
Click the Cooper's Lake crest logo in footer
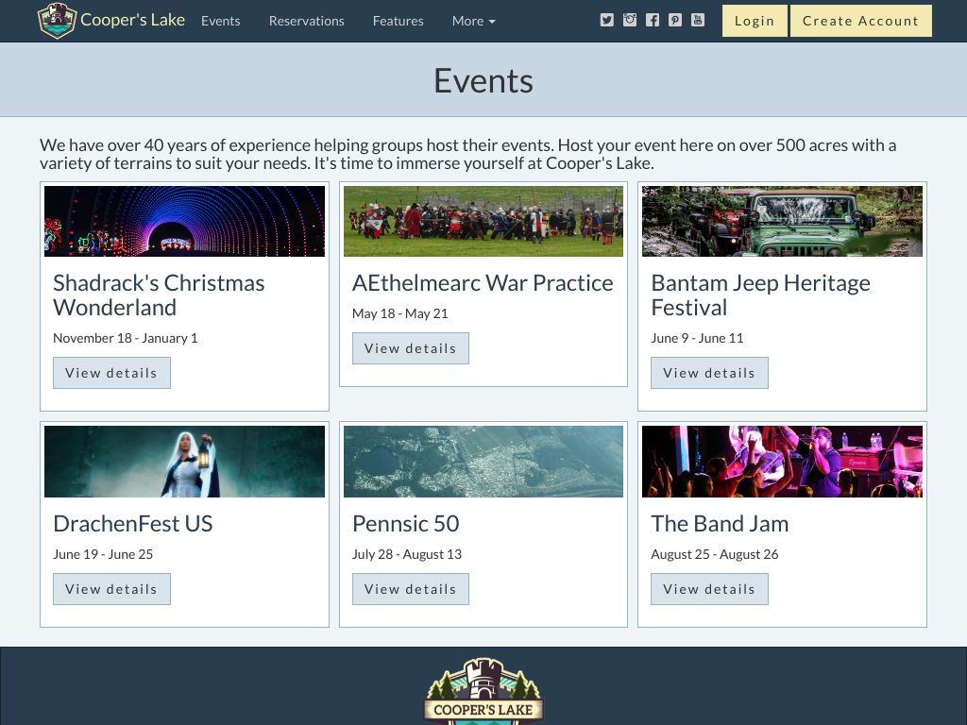[483, 691]
